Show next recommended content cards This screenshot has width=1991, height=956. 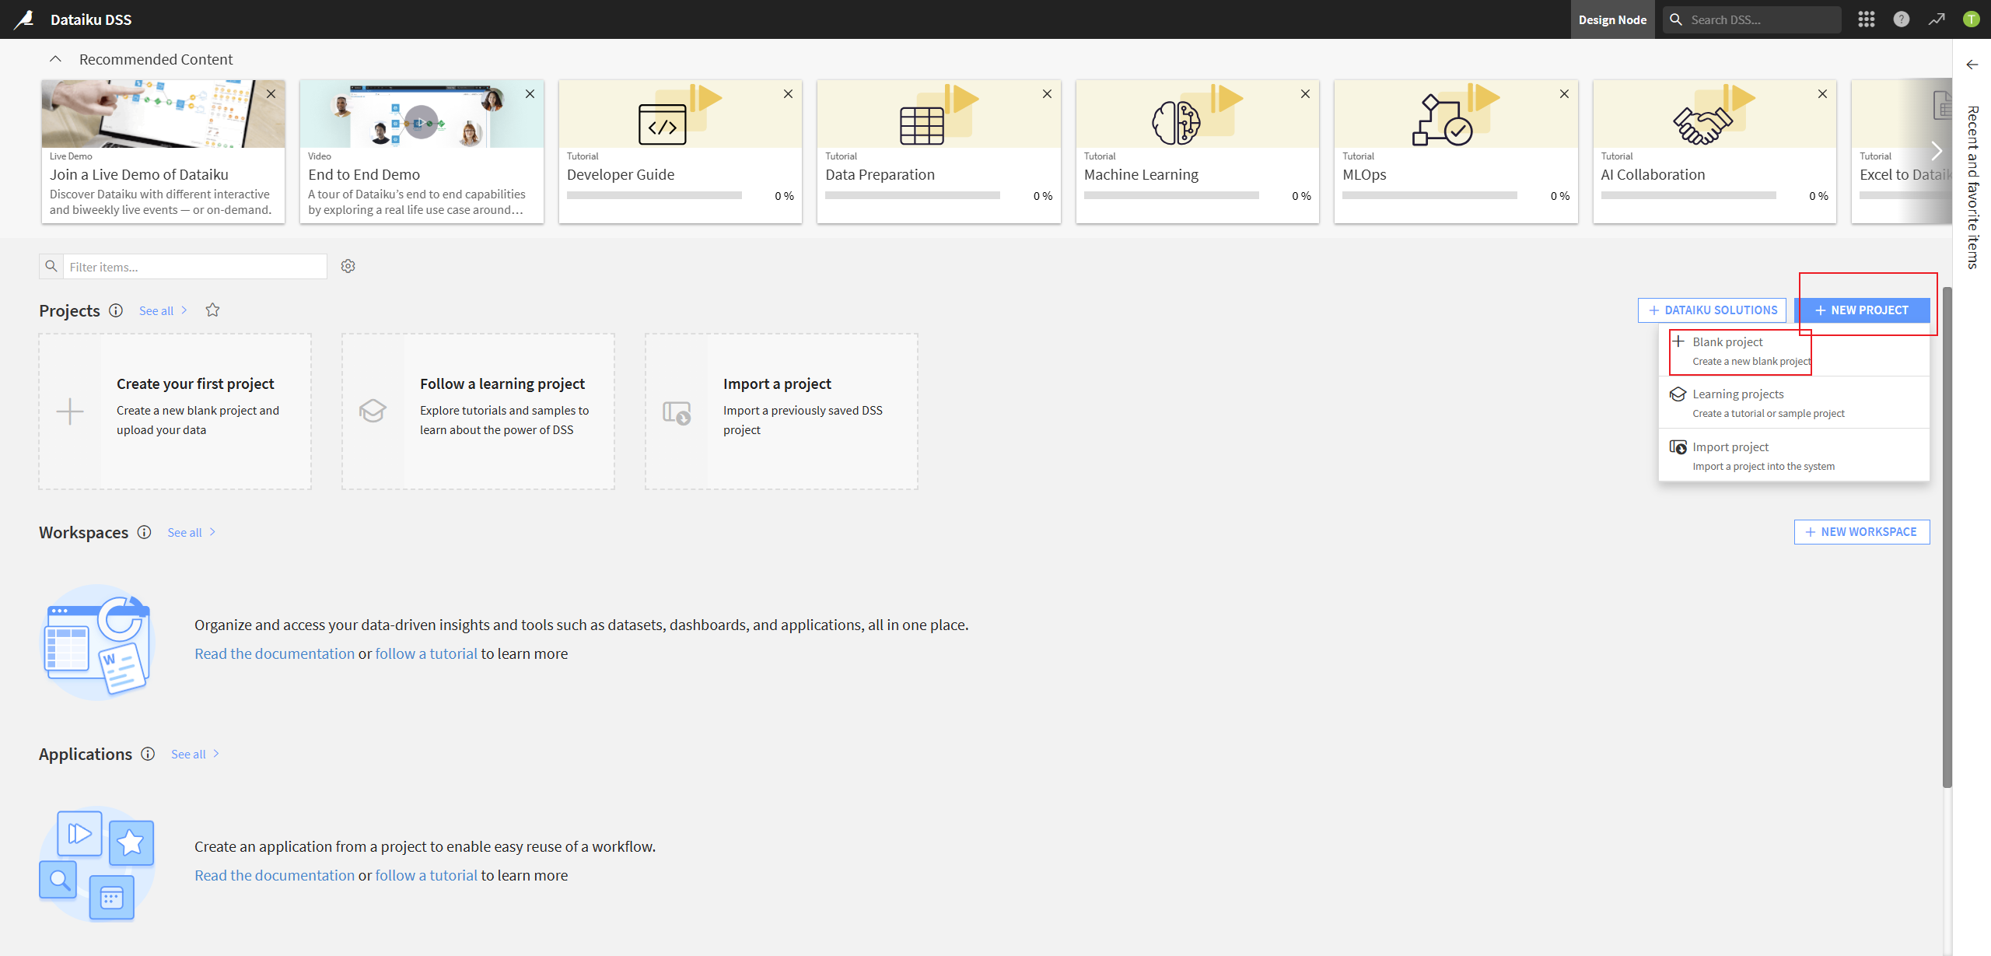click(x=1937, y=151)
